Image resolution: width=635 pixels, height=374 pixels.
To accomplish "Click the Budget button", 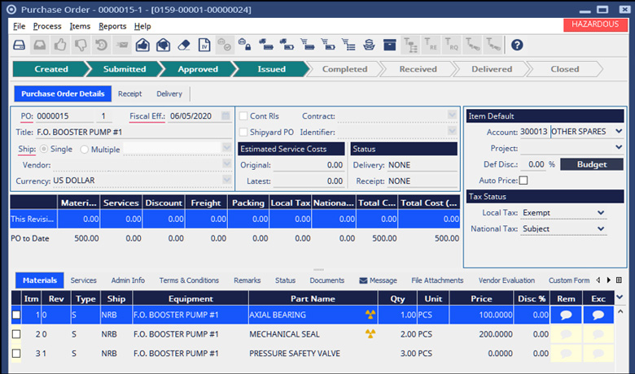I will pos(591,164).
